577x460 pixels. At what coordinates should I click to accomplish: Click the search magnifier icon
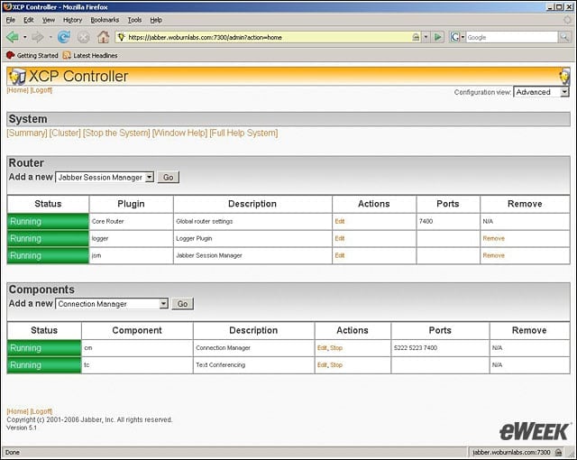(564, 37)
